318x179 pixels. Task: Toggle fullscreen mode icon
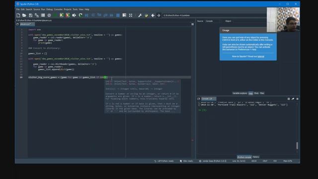131,15
